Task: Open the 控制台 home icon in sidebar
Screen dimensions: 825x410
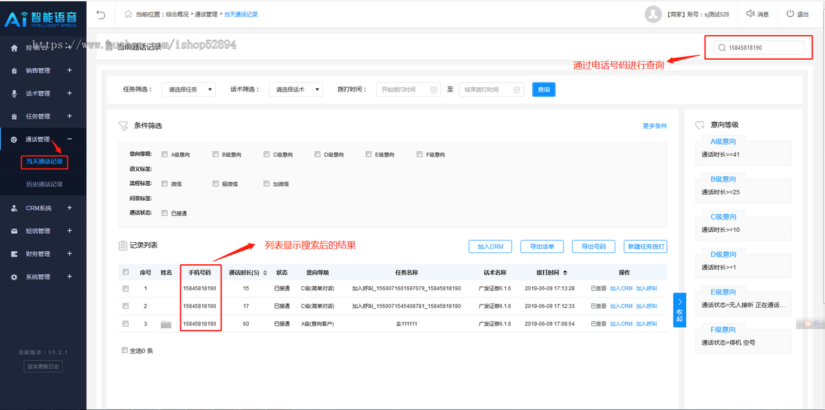Action: [x=14, y=48]
